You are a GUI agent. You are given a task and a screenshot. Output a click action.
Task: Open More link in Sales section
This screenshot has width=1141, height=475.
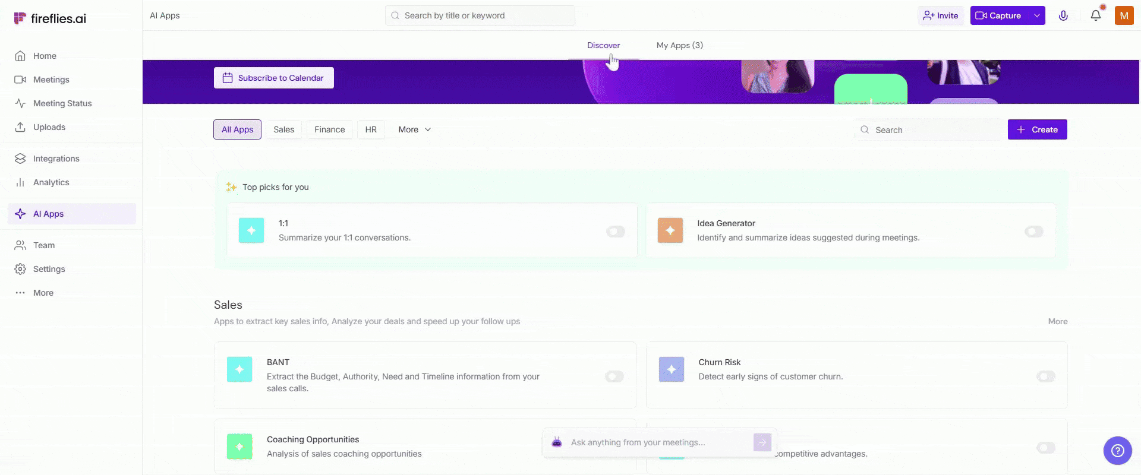pyautogui.click(x=1058, y=321)
